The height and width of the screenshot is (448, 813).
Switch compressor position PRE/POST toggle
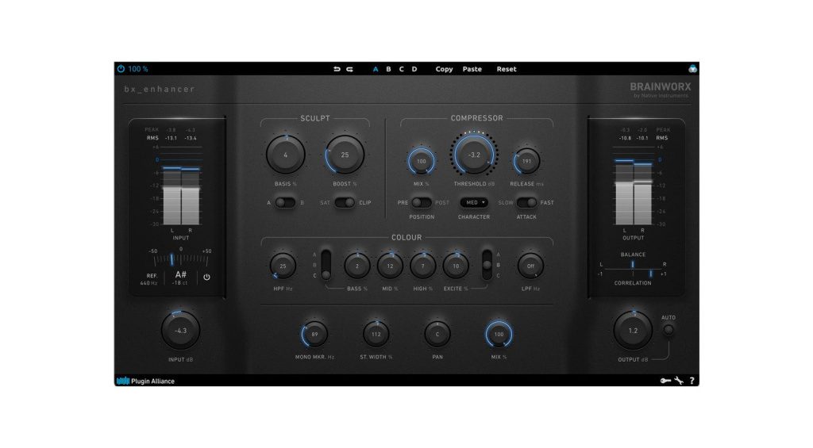click(x=422, y=202)
